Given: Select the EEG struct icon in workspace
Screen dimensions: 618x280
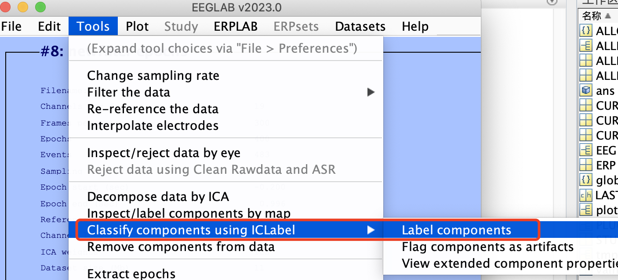Looking at the screenshot, I should [585, 151].
